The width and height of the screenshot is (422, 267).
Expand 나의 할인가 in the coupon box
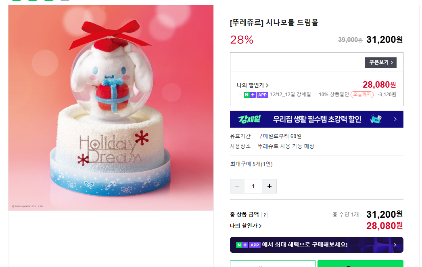point(253,85)
